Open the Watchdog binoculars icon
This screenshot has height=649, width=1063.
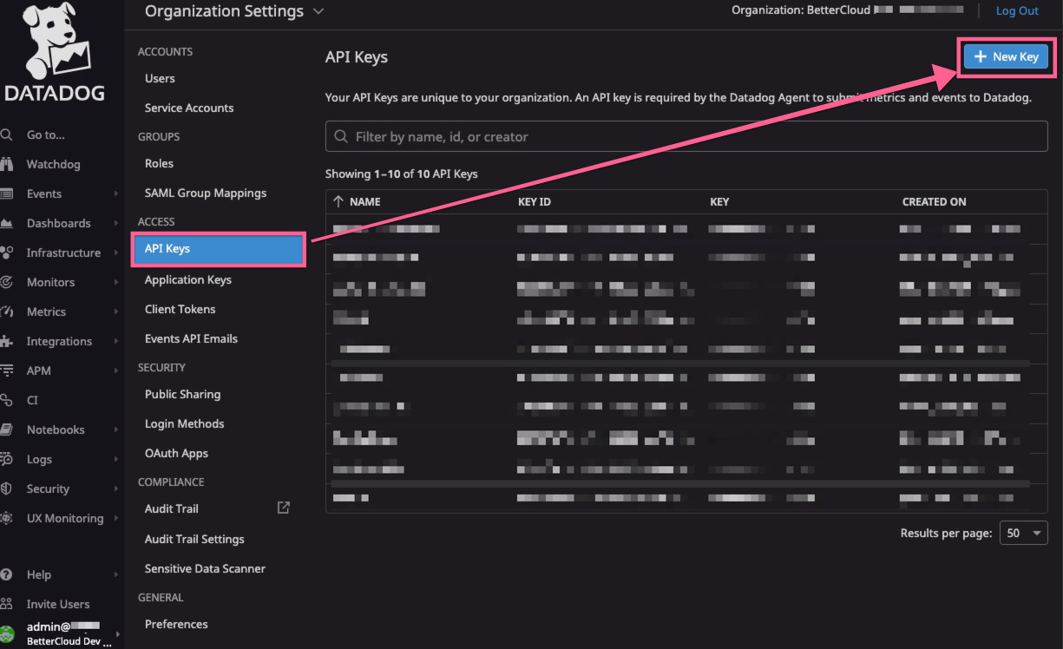point(7,164)
